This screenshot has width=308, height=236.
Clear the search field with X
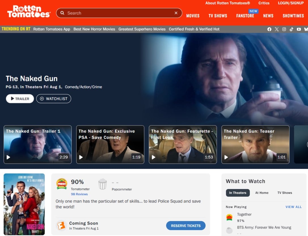[176, 13]
